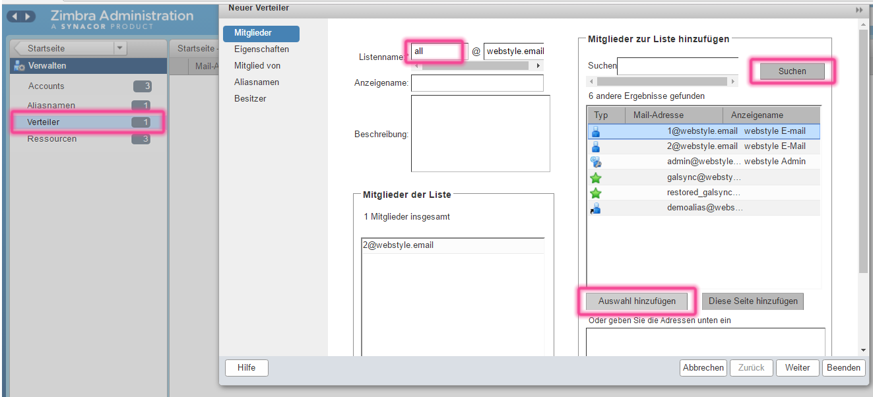Image resolution: width=873 pixels, height=397 pixels.
Task: Click Auswahl hinzufügen button
Action: coord(637,301)
